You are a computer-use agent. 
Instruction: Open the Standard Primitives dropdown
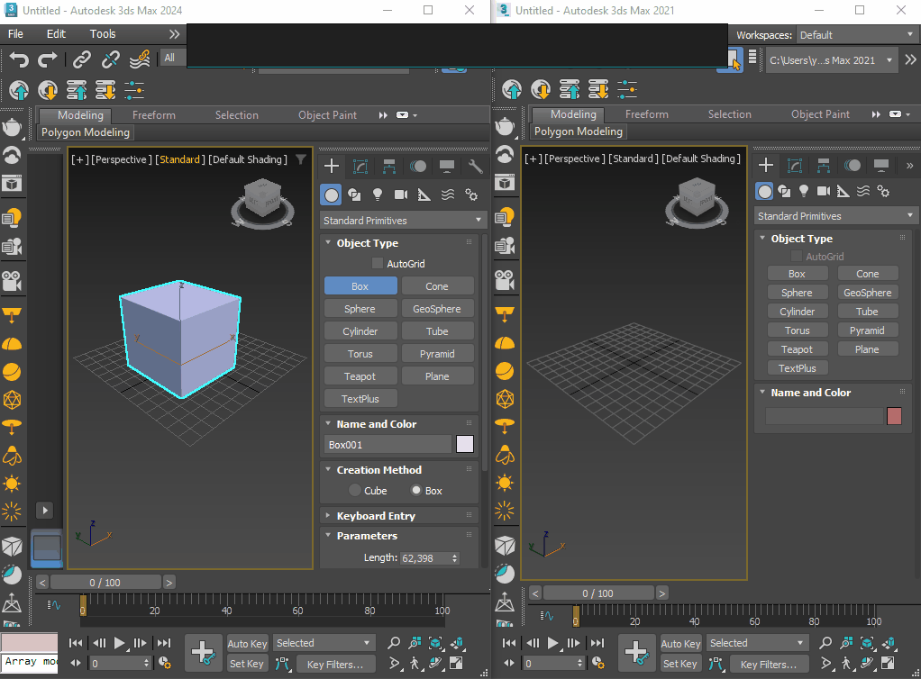pyautogui.click(x=401, y=220)
